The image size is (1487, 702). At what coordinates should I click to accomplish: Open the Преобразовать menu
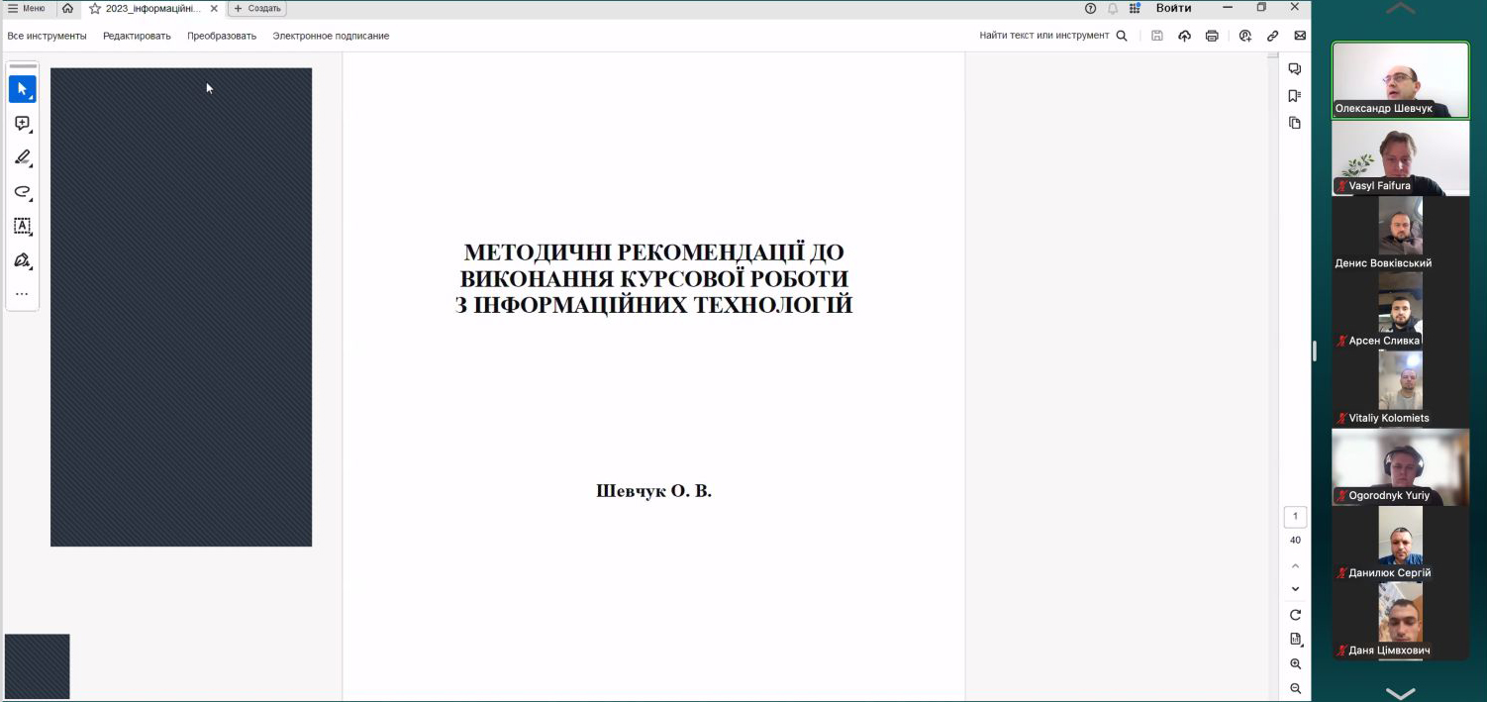[x=222, y=36]
